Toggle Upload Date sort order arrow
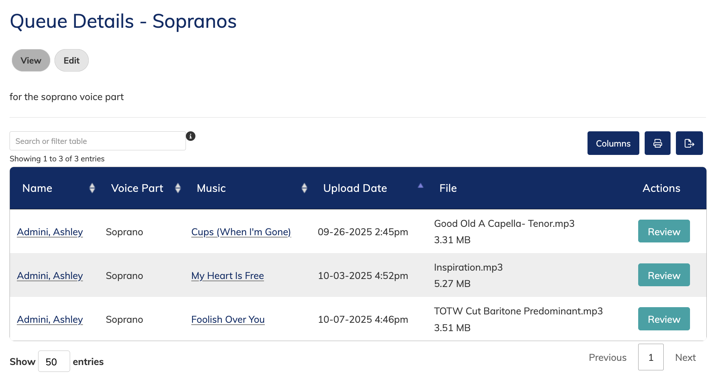Viewport: 714px width, 389px height. 420,186
